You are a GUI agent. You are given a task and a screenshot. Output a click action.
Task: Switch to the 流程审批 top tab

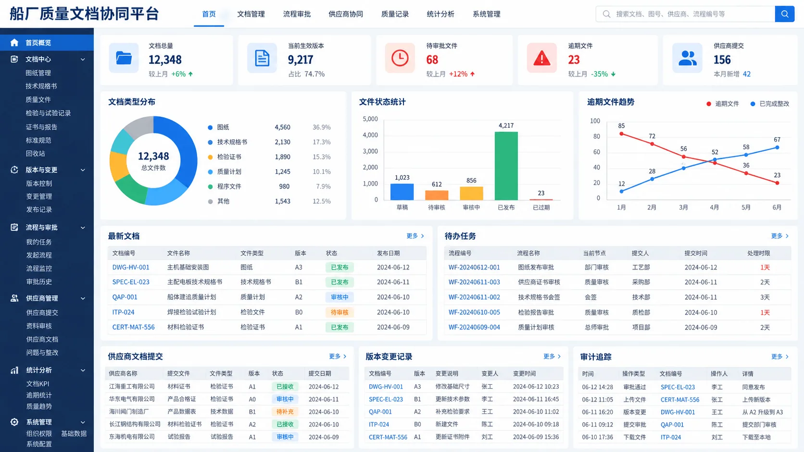click(x=297, y=14)
